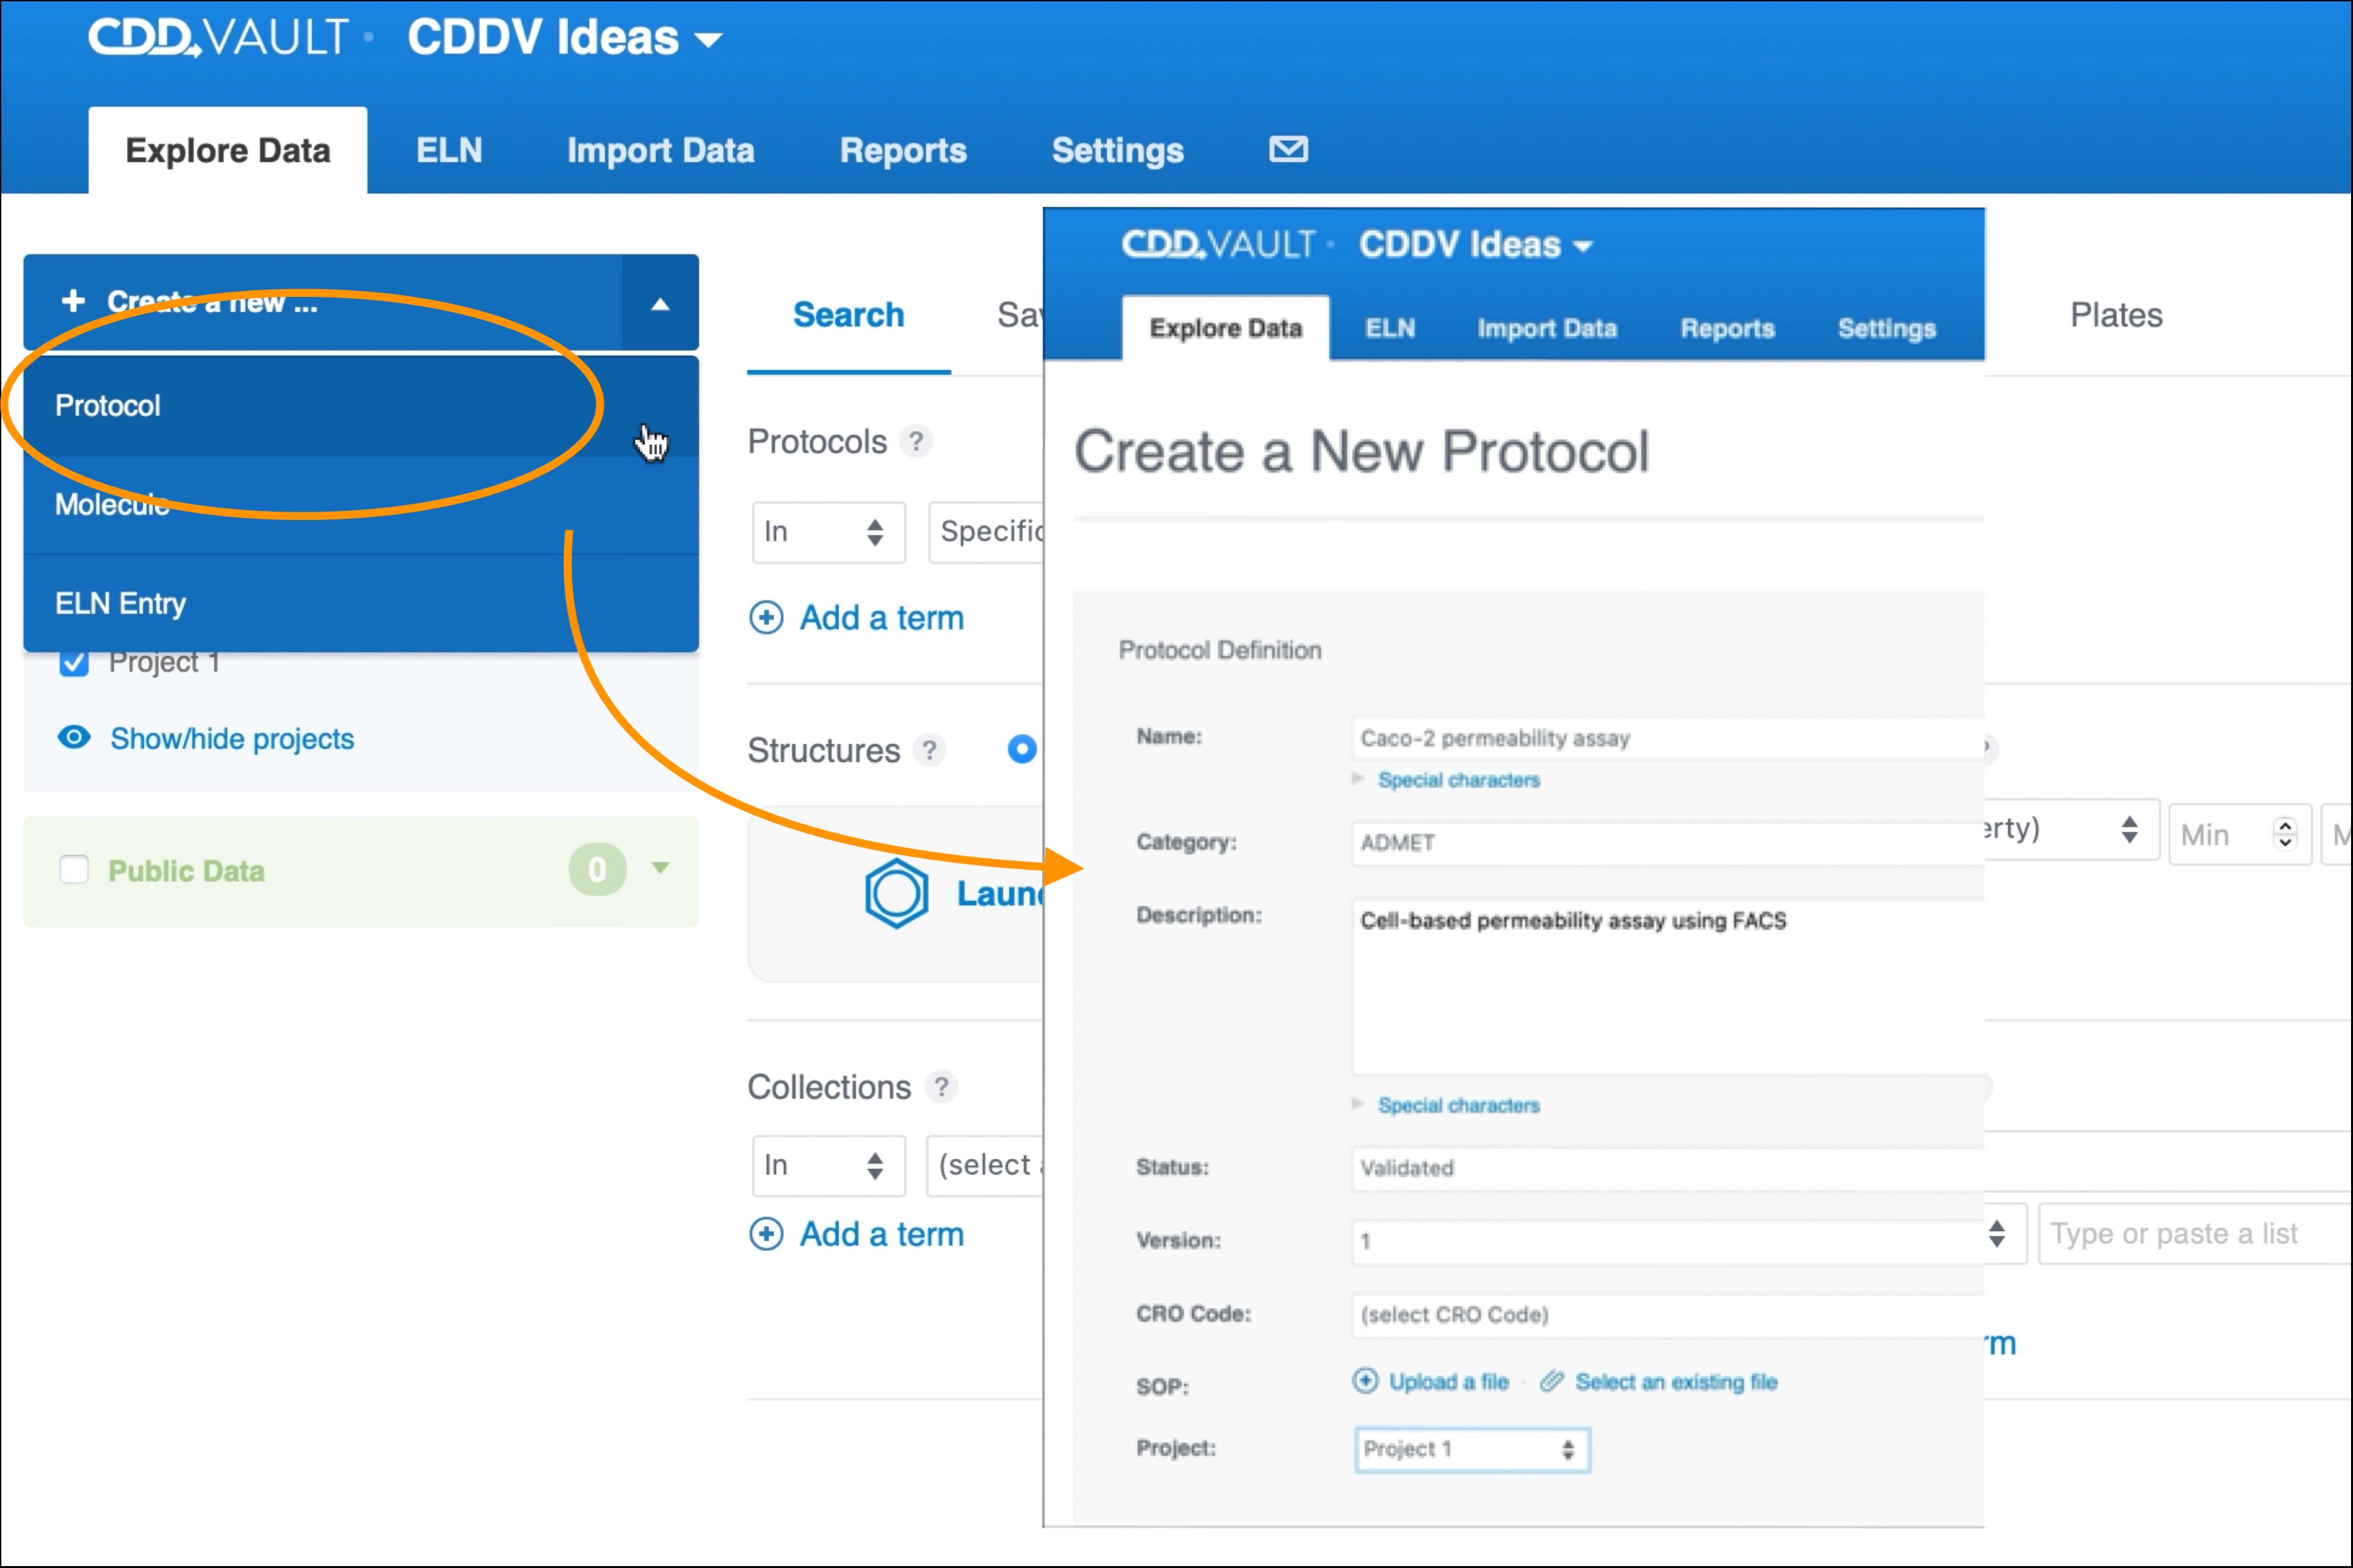Select the Search tab
The width and height of the screenshot is (2353, 1568).
(848, 315)
